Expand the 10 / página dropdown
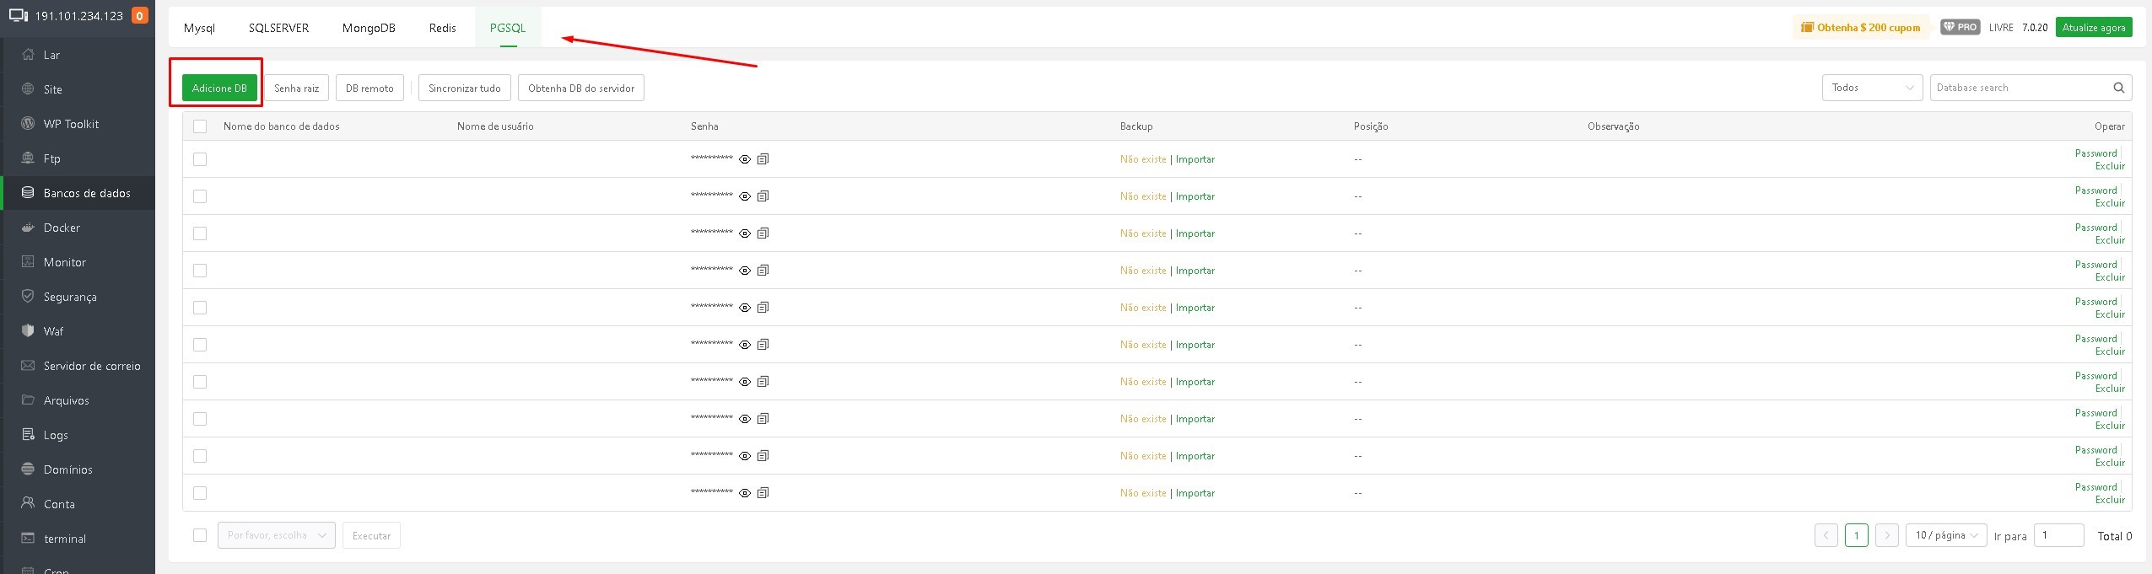 point(1946,535)
